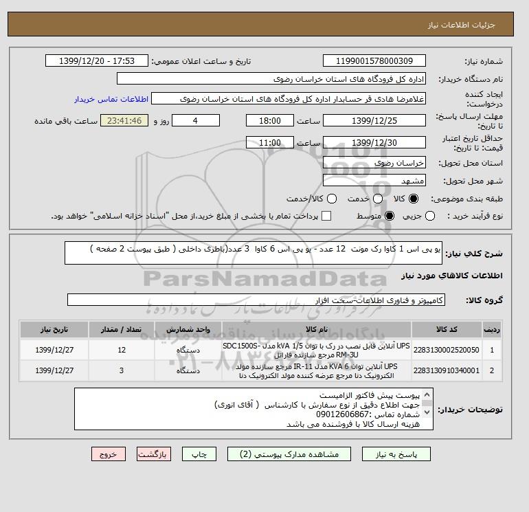Click the deadline time field 18:00
This screenshot has width=529, height=512.
(x=270, y=120)
